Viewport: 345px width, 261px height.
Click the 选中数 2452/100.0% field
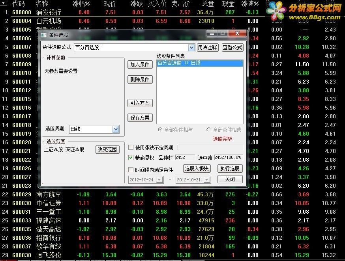pos(229,157)
